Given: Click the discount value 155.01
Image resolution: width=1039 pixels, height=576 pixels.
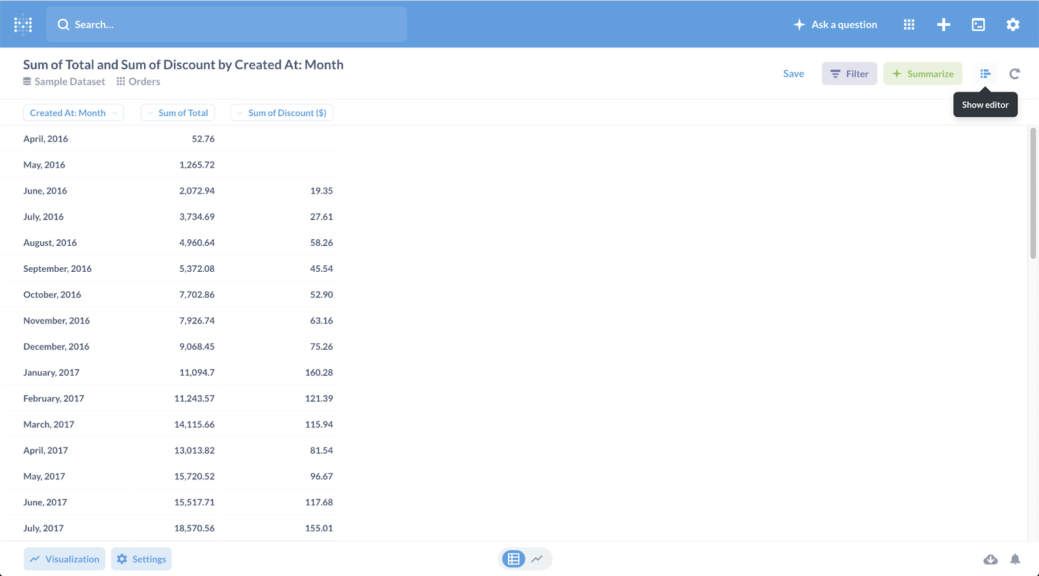Looking at the screenshot, I should pyautogui.click(x=319, y=528).
